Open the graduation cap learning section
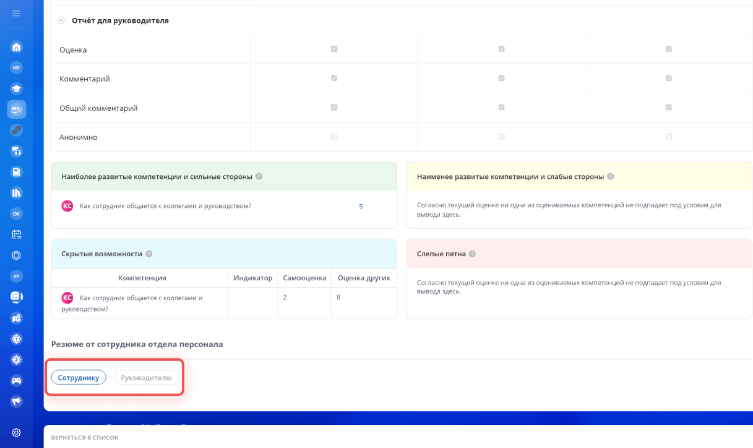Image resolution: width=753 pixels, height=448 pixels. [17, 88]
